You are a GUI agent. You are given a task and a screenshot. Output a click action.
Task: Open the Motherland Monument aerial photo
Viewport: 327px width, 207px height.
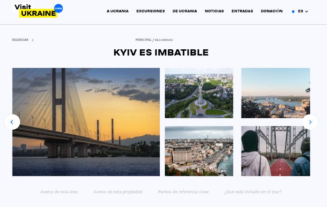coord(199,93)
